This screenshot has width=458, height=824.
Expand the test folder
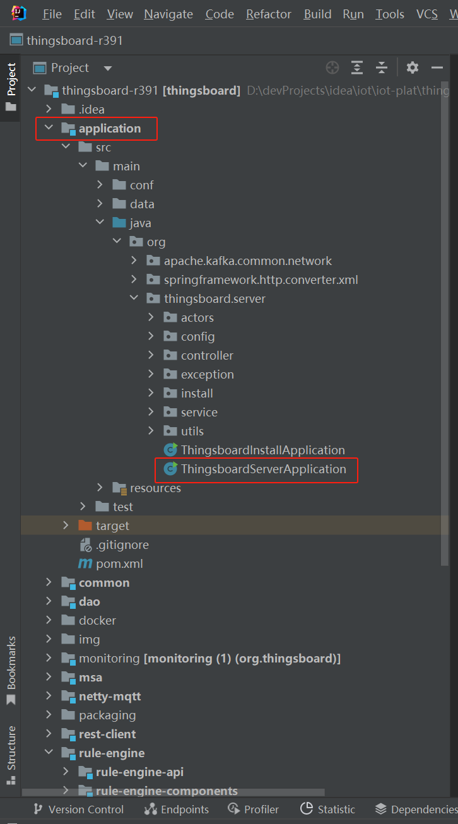click(83, 507)
